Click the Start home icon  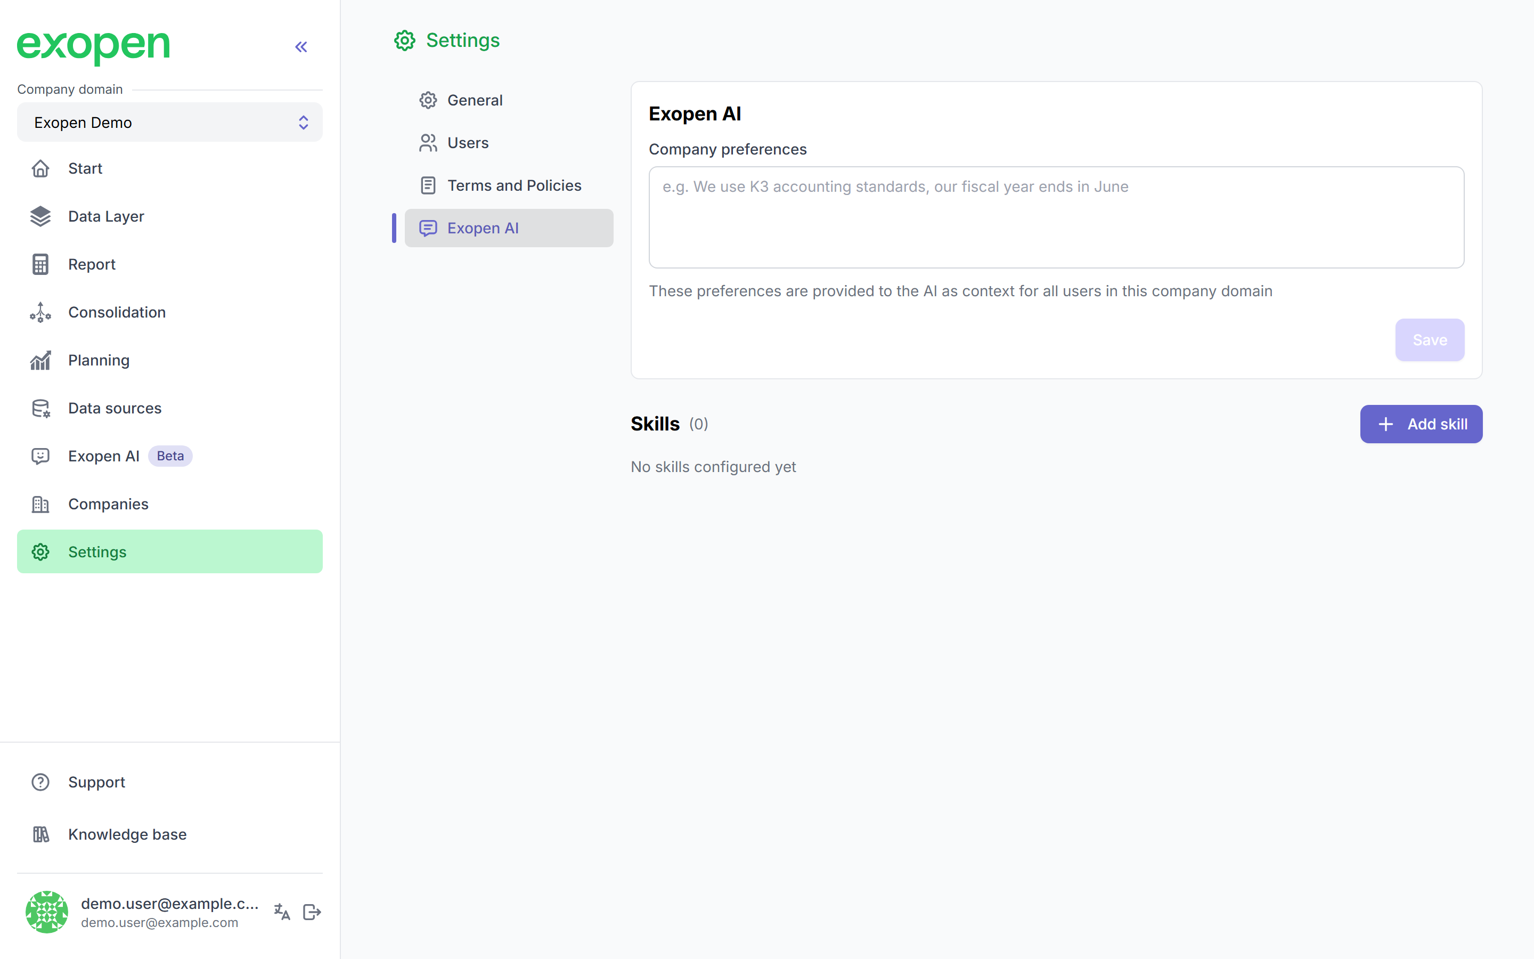click(40, 169)
